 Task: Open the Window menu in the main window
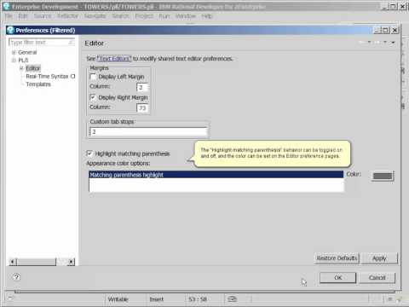186,16
